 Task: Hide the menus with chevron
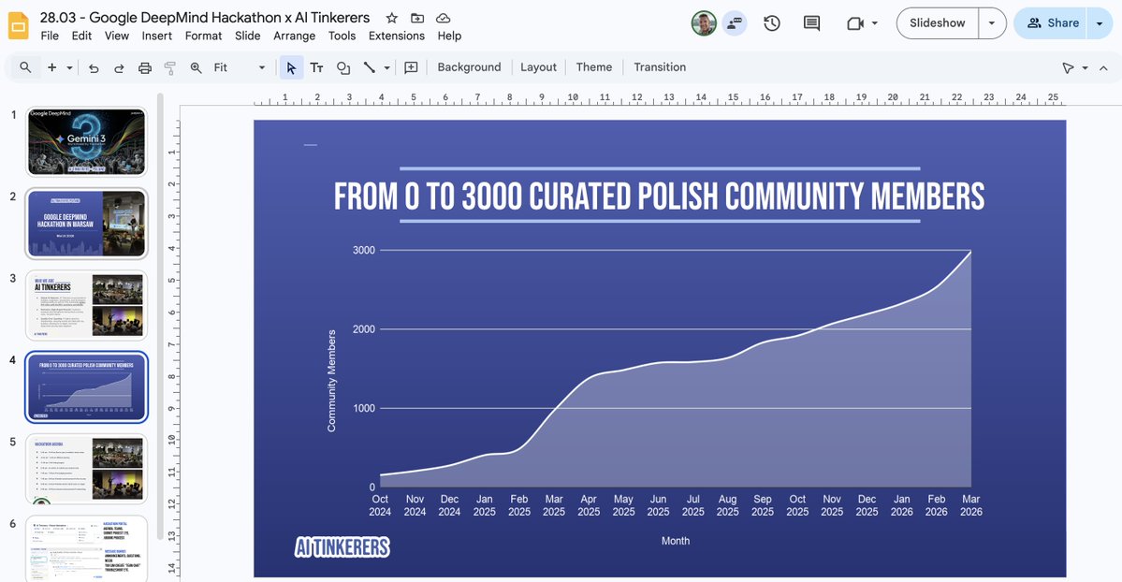[1103, 68]
